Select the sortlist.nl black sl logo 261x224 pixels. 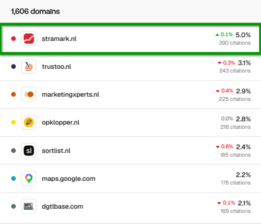click(29, 150)
